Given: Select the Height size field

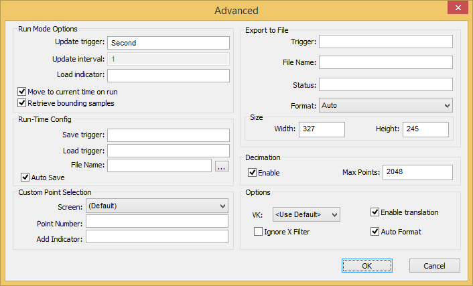Looking at the screenshot, I should pyautogui.click(x=425, y=129).
